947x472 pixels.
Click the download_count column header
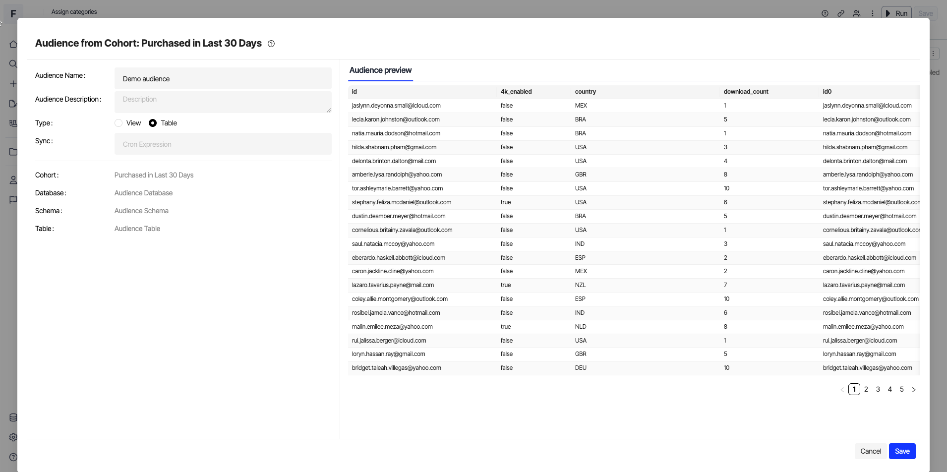pyautogui.click(x=746, y=92)
